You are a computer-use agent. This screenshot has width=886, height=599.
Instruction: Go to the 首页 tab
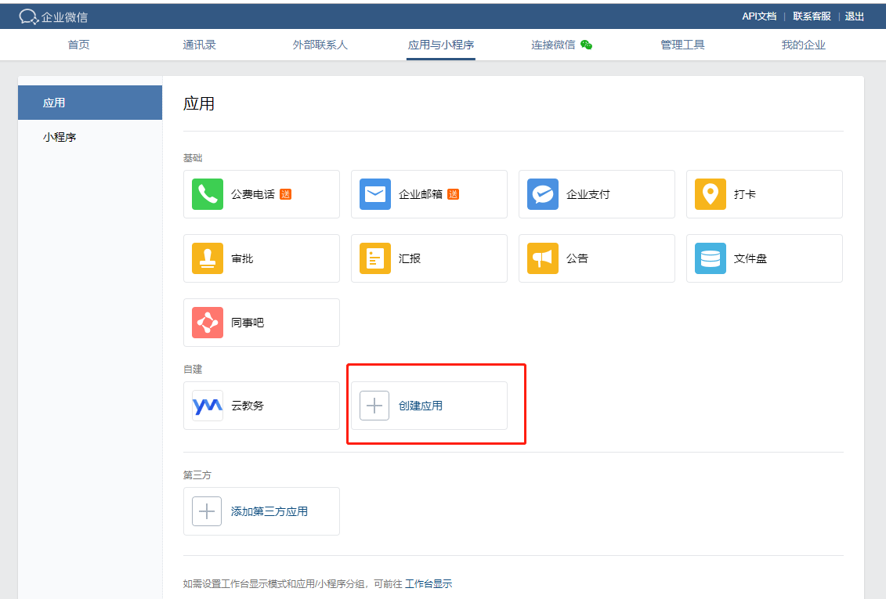tap(78, 45)
